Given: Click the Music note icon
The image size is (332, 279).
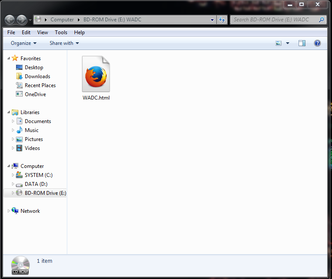Looking at the screenshot, I should 19,130.
